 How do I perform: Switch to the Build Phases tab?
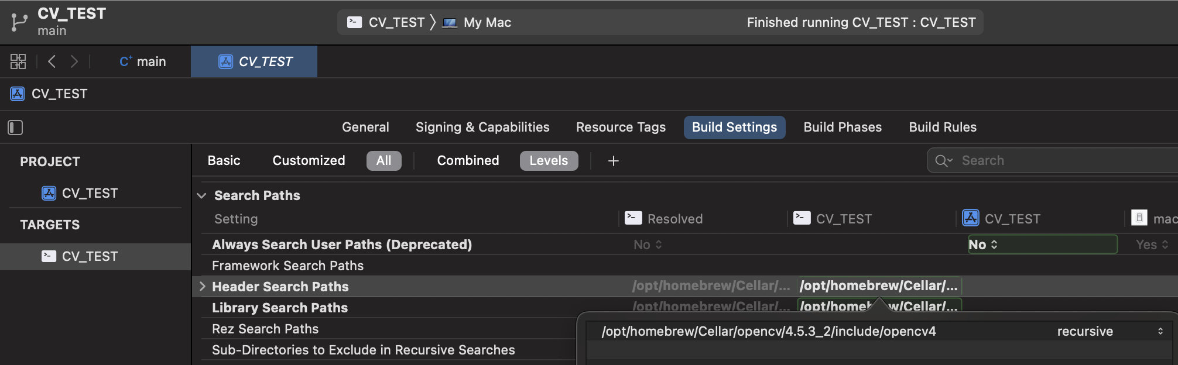click(843, 127)
